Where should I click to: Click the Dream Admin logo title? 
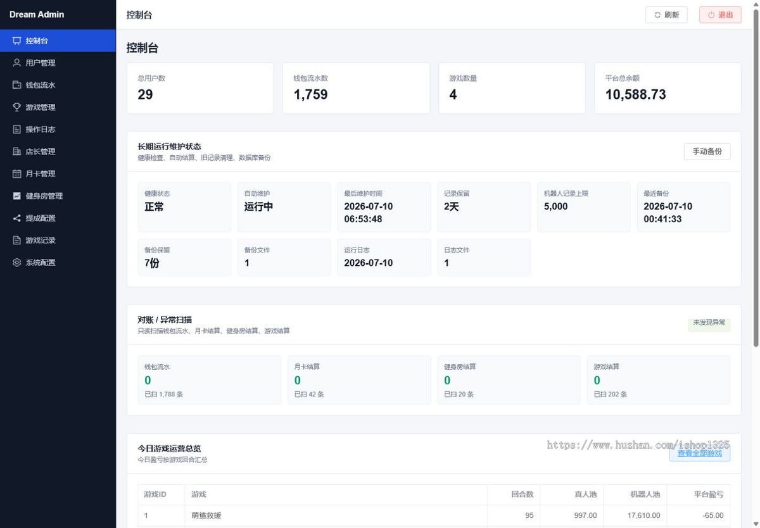click(37, 14)
